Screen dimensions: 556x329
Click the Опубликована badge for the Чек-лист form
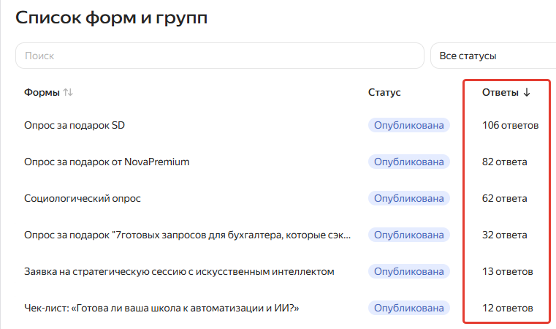tap(409, 308)
